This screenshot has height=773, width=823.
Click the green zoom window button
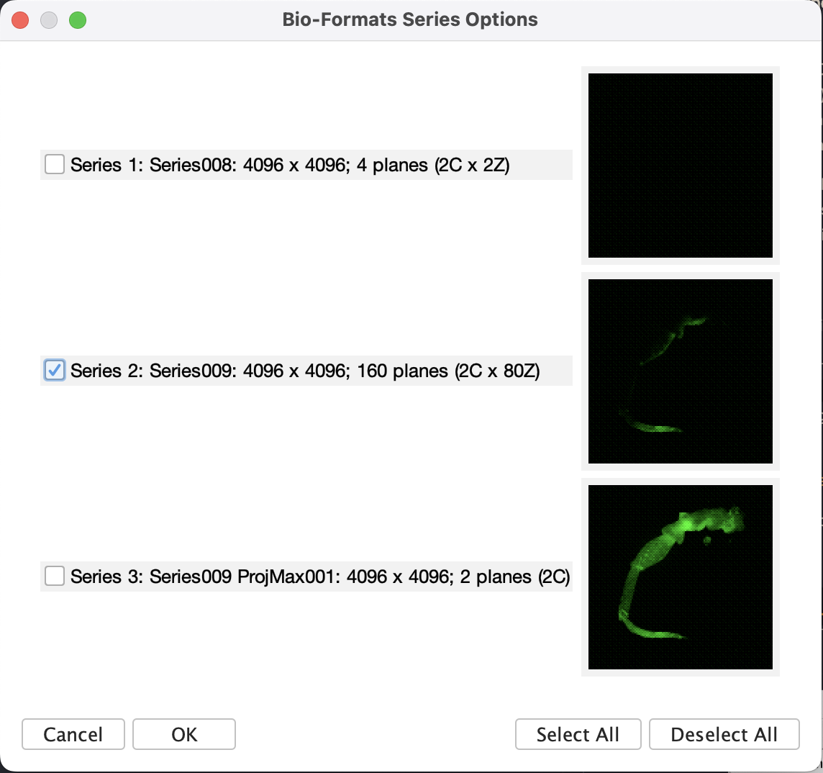click(78, 20)
